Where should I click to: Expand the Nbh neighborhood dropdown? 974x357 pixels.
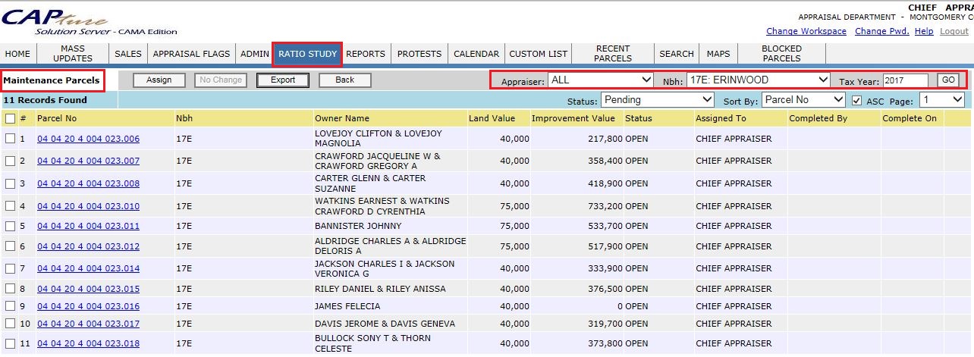coord(757,80)
